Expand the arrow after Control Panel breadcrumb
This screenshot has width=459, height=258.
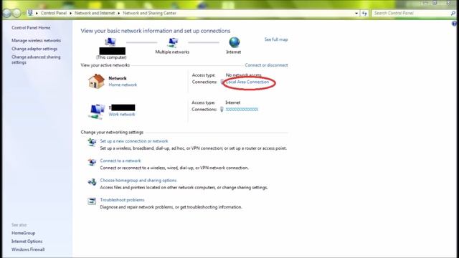tap(70, 13)
